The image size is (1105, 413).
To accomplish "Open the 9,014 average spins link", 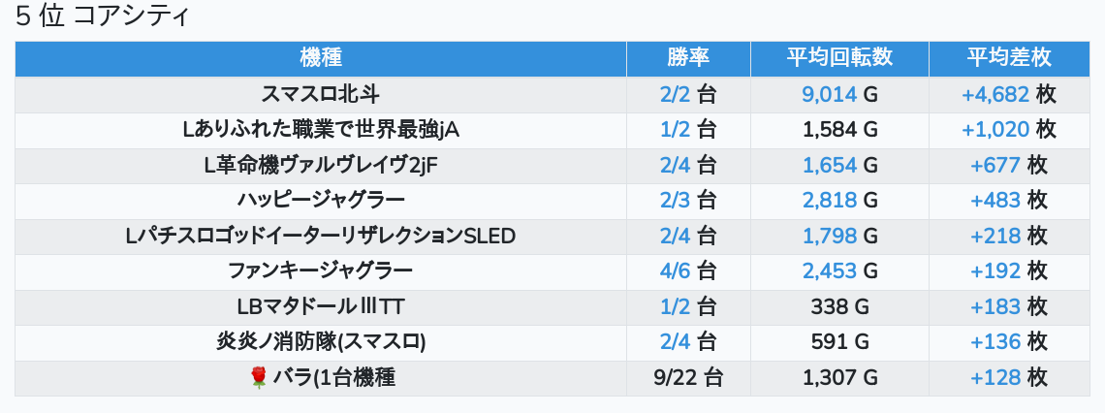I will pos(829,94).
